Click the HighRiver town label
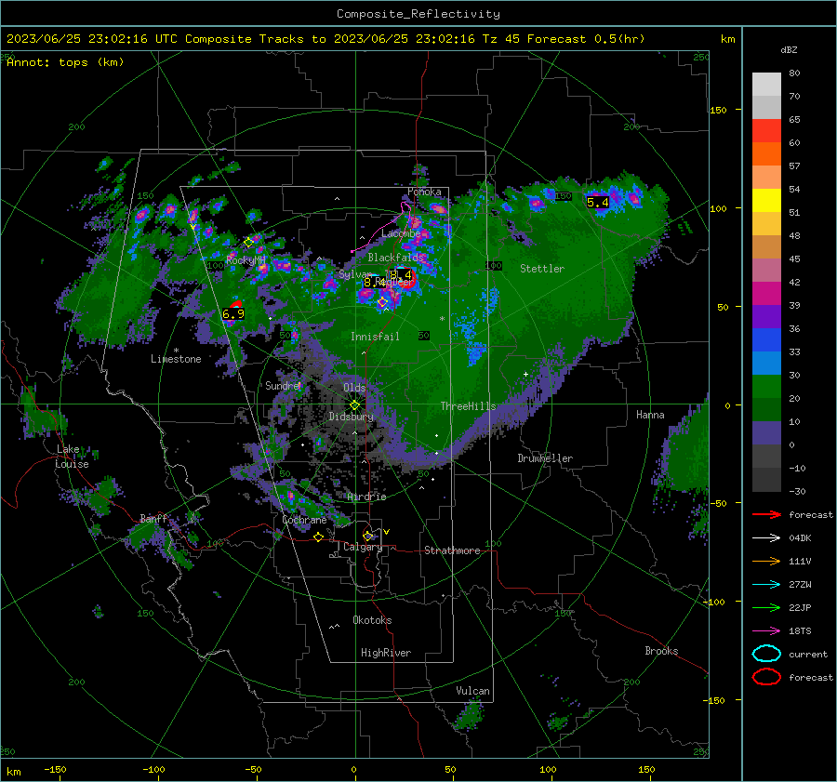The height and width of the screenshot is (782, 837). click(386, 653)
